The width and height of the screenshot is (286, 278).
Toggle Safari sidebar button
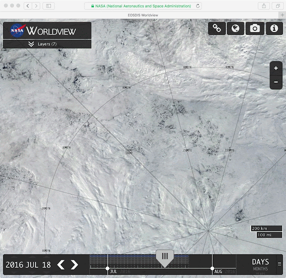(x=49, y=6)
